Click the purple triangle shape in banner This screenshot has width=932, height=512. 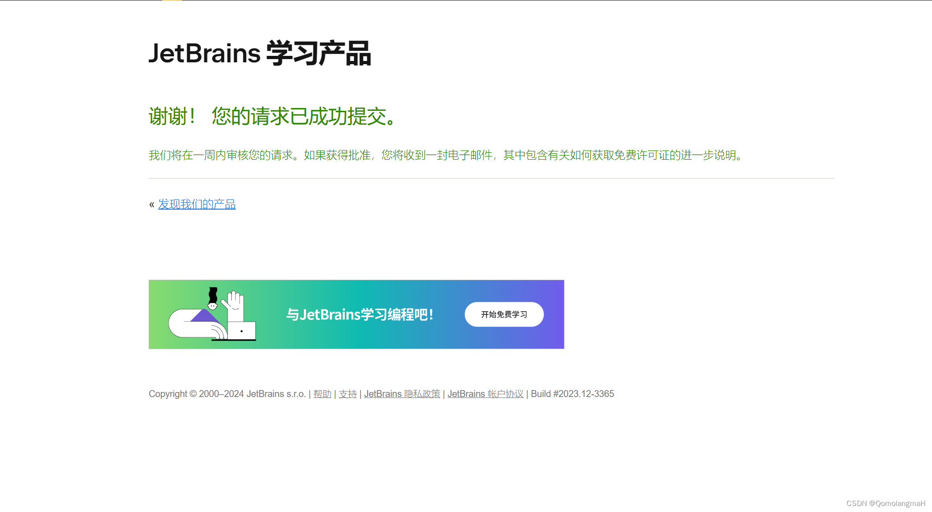tap(204, 316)
